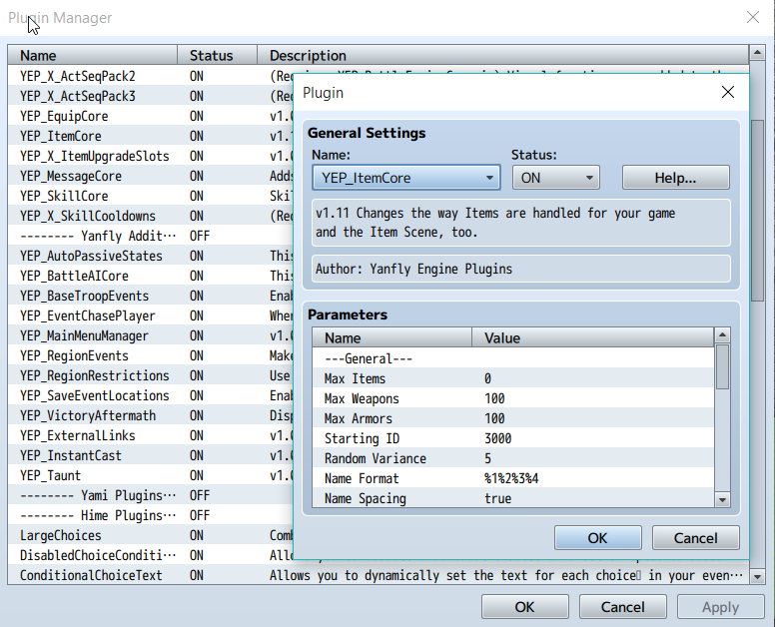Select the ---General--- parameter row
This screenshot has height=627, width=775.
coord(513,358)
